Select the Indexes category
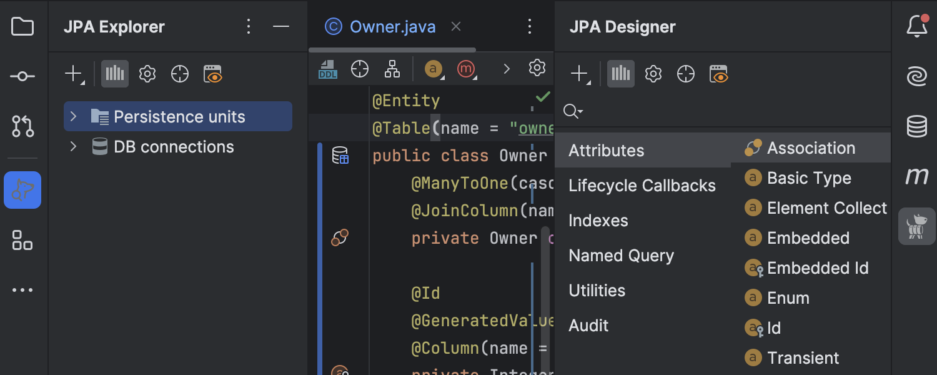Image resolution: width=937 pixels, height=375 pixels. tap(643, 220)
